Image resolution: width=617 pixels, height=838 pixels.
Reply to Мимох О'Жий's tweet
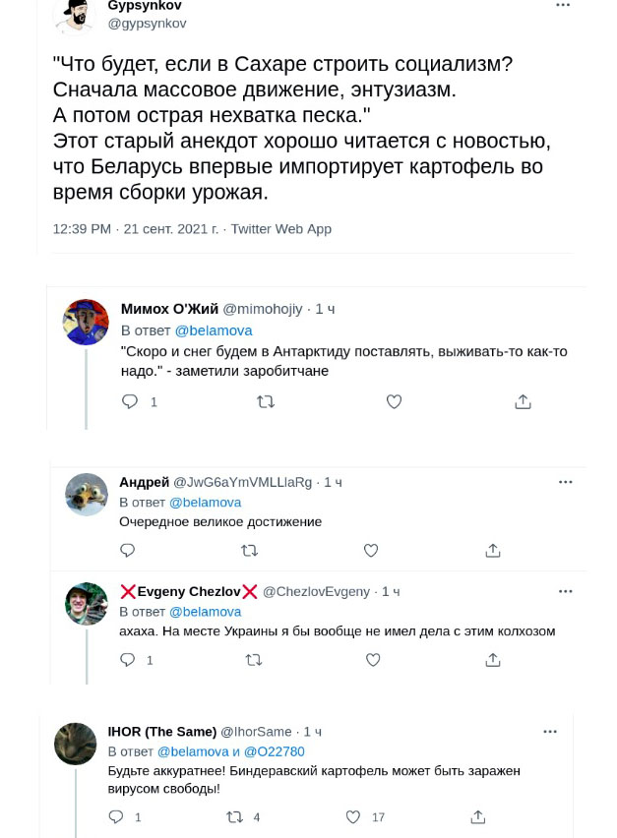click(x=130, y=401)
